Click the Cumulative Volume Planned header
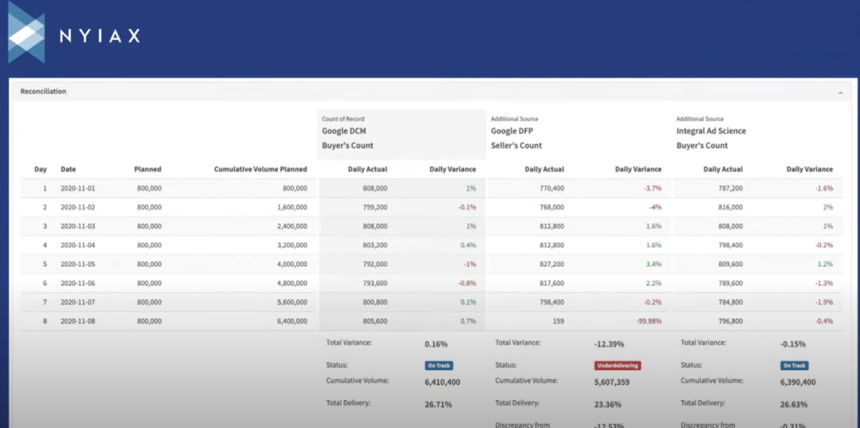 (x=261, y=169)
